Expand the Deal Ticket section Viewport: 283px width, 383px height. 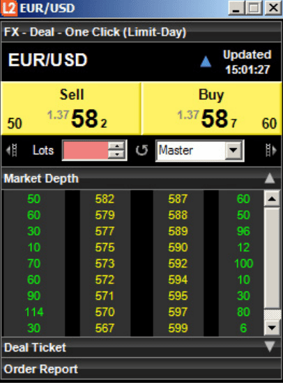[x=270, y=347]
